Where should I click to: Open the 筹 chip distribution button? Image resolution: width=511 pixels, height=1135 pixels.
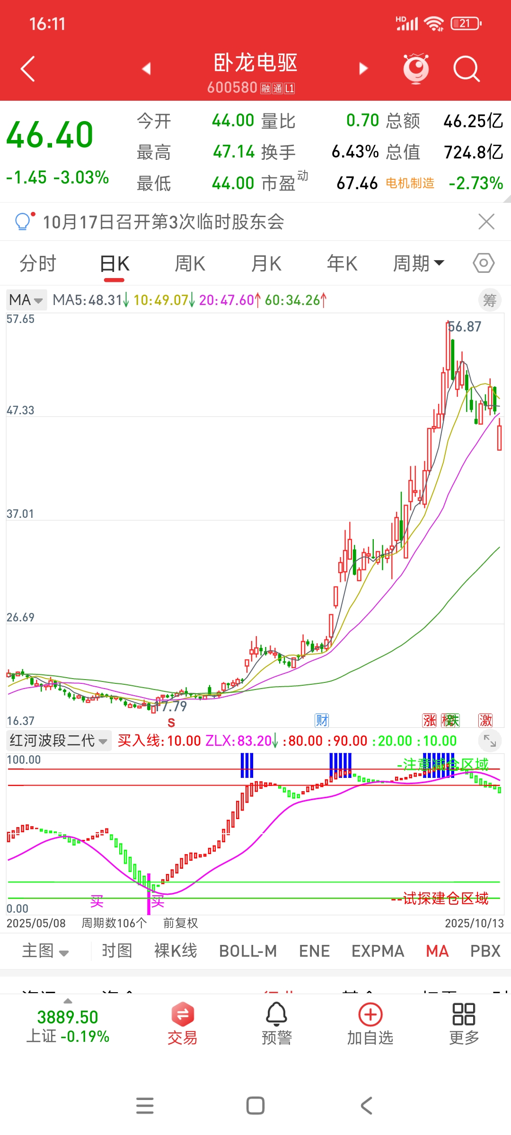(490, 300)
